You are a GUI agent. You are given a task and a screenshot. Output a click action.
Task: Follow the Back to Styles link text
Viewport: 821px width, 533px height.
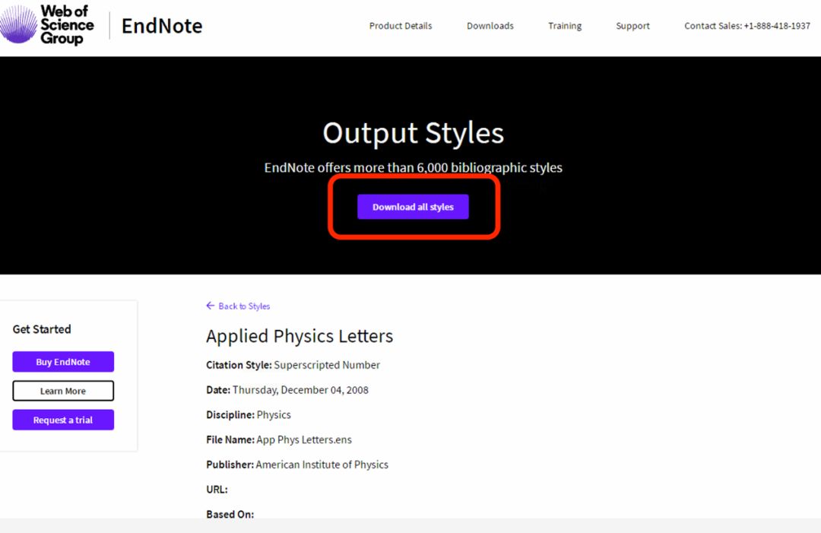coord(244,306)
